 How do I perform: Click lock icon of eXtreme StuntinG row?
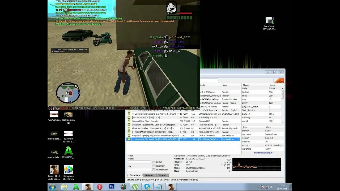129,139
